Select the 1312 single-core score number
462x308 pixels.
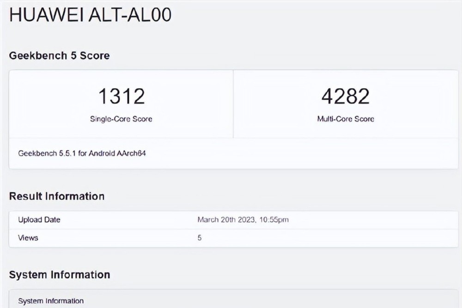click(122, 96)
